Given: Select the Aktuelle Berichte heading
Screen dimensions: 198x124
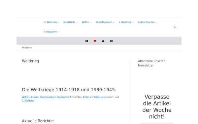Looking at the screenshot, I should (38, 121).
